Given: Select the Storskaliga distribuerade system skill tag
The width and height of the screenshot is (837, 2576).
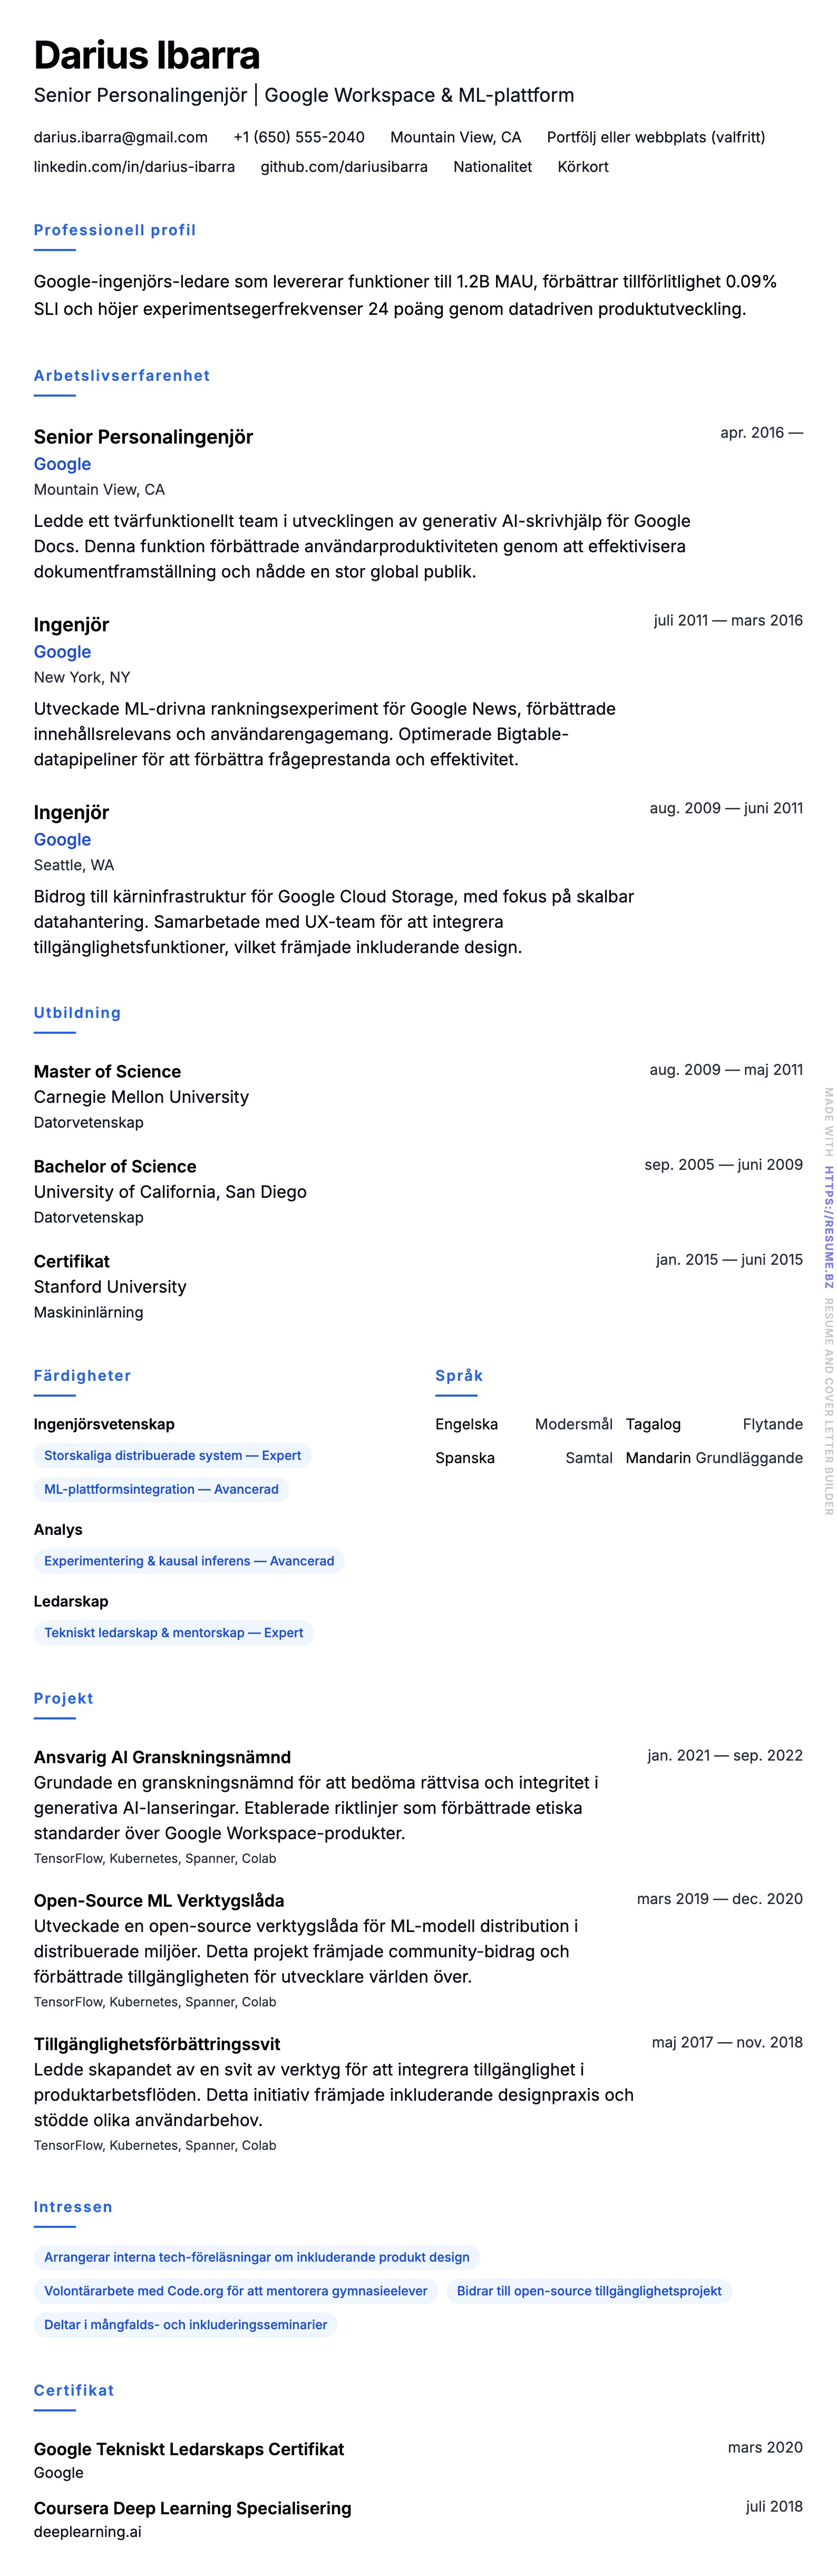Looking at the screenshot, I should (172, 1456).
